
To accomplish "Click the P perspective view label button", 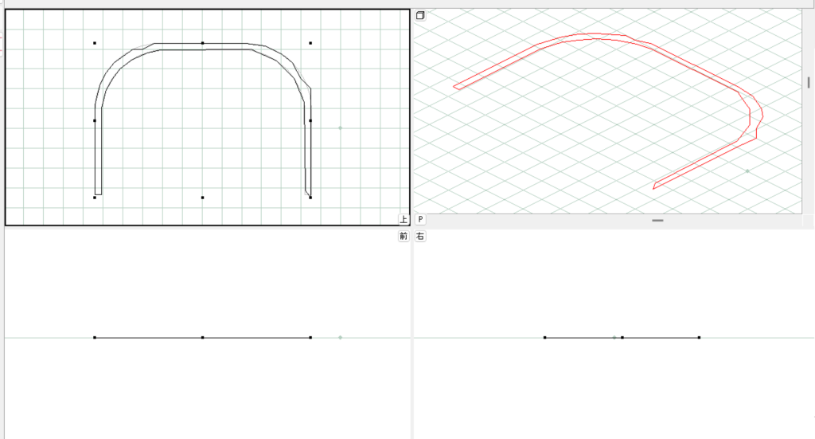I will [x=419, y=219].
